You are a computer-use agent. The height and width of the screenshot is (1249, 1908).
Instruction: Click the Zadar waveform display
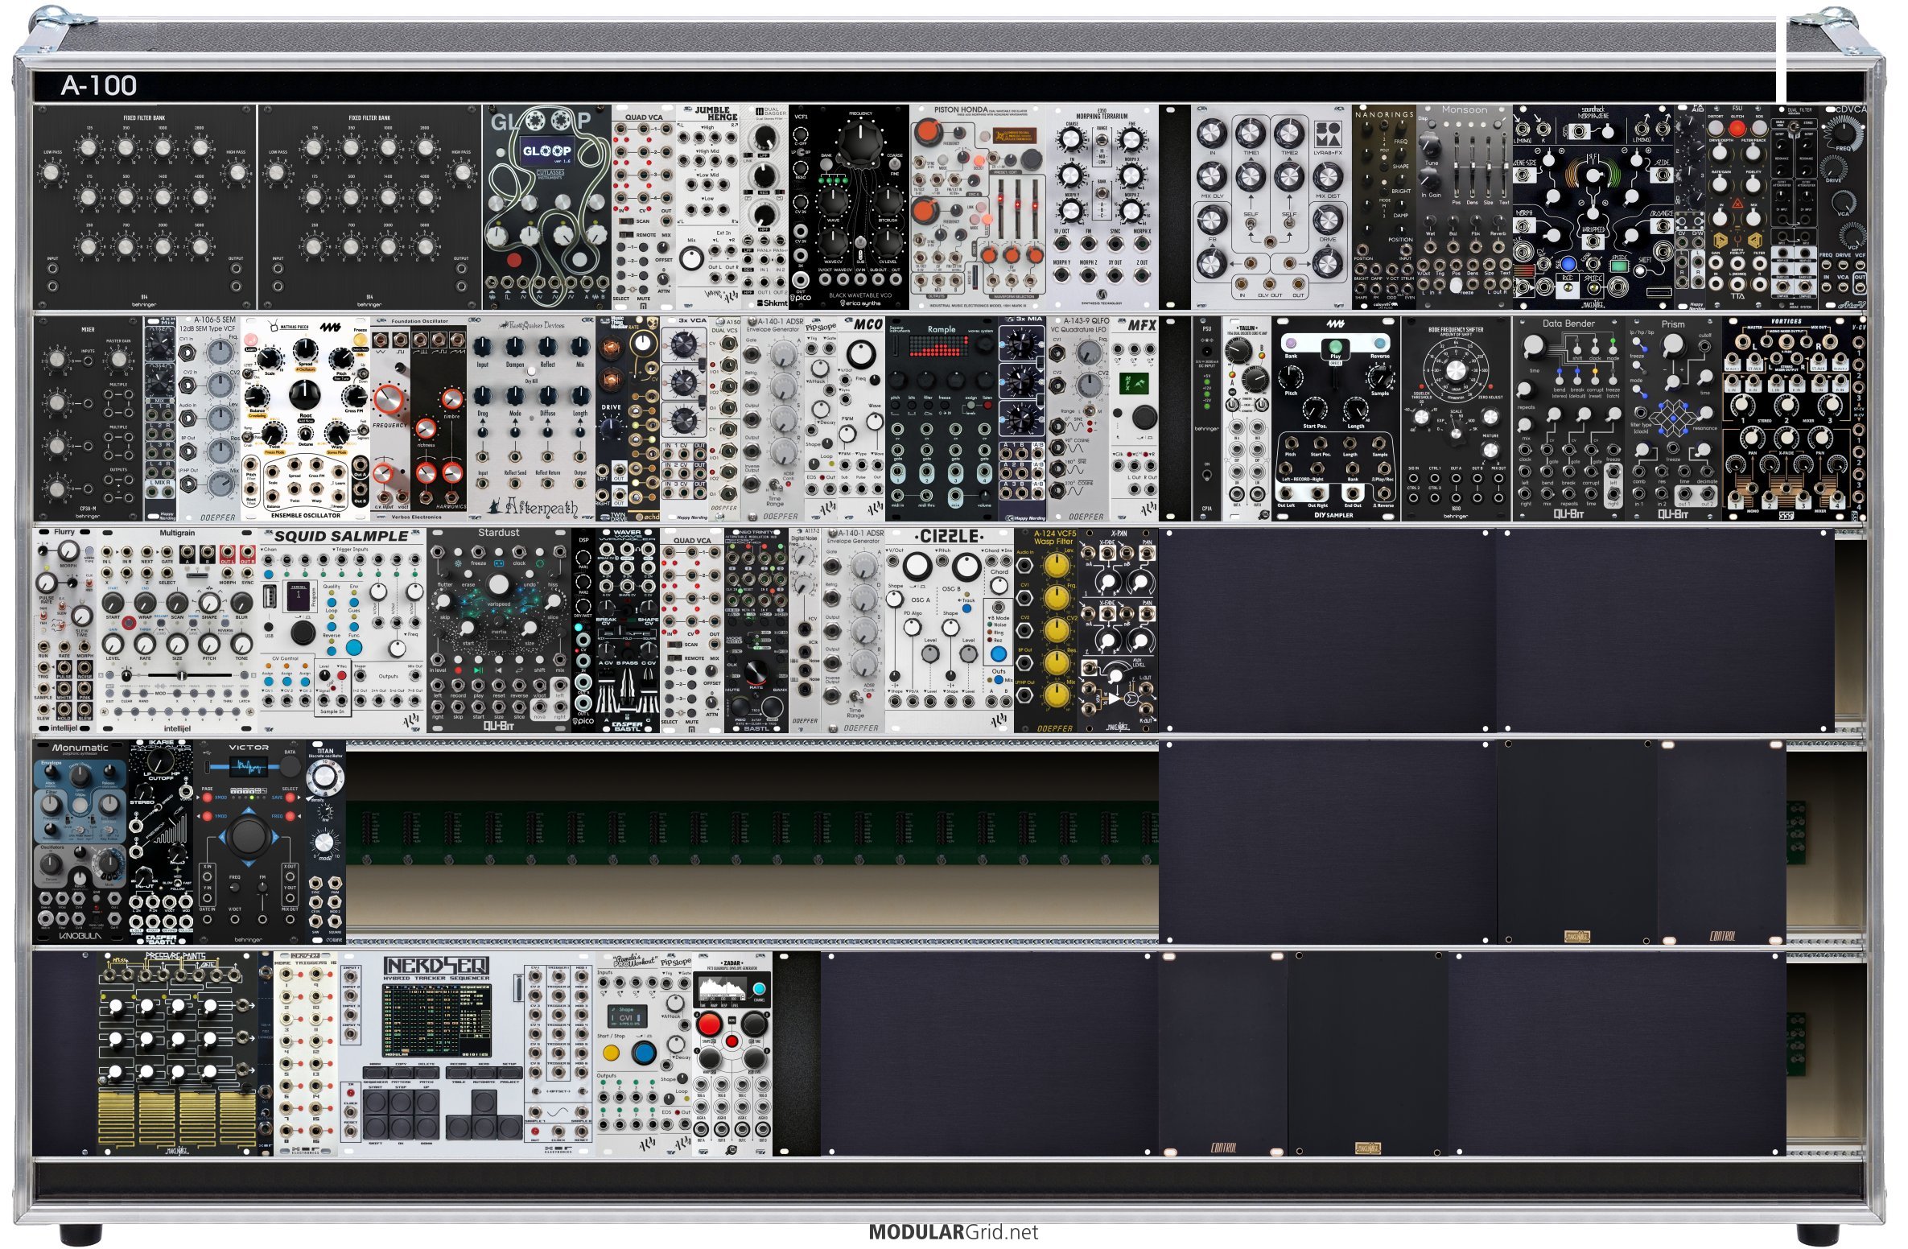coord(721,988)
